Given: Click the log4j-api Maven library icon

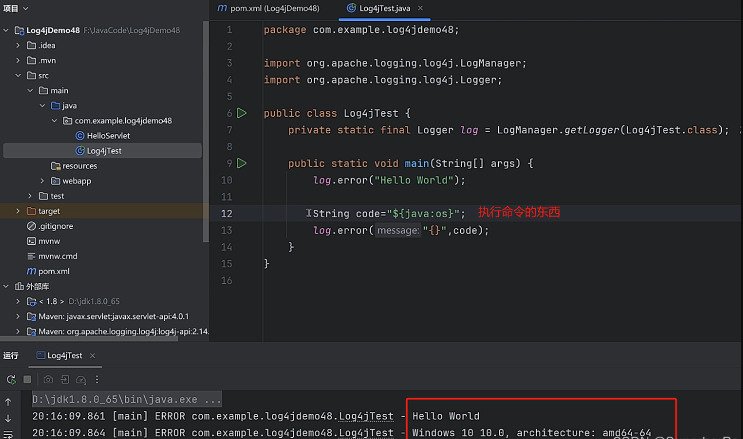Looking at the screenshot, I should point(32,332).
